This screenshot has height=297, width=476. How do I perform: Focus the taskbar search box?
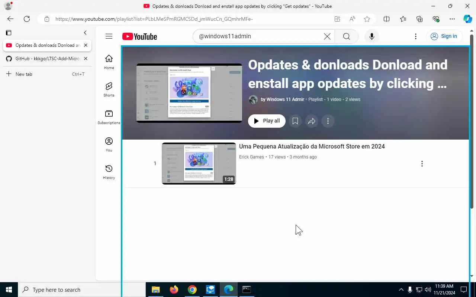pos(82,290)
